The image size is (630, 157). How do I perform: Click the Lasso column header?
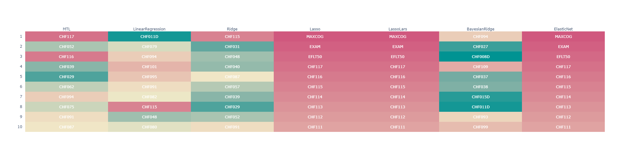point(315,29)
